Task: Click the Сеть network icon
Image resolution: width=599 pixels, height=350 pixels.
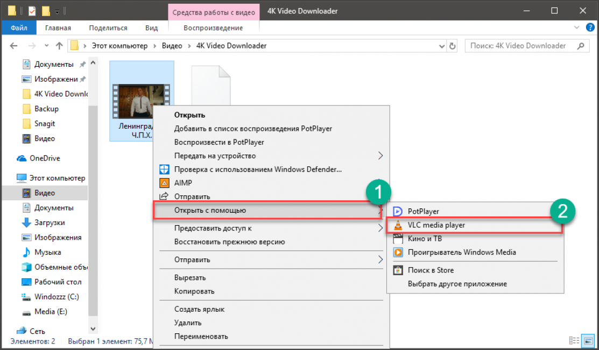Action: [22, 331]
